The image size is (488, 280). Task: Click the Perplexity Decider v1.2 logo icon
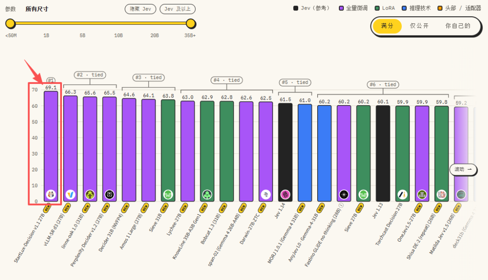pos(109,195)
